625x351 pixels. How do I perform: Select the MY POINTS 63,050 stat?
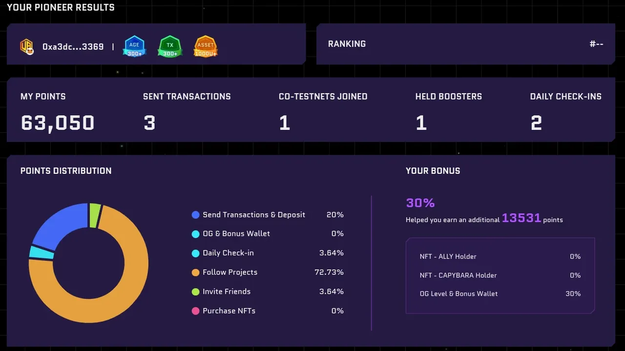coord(58,112)
